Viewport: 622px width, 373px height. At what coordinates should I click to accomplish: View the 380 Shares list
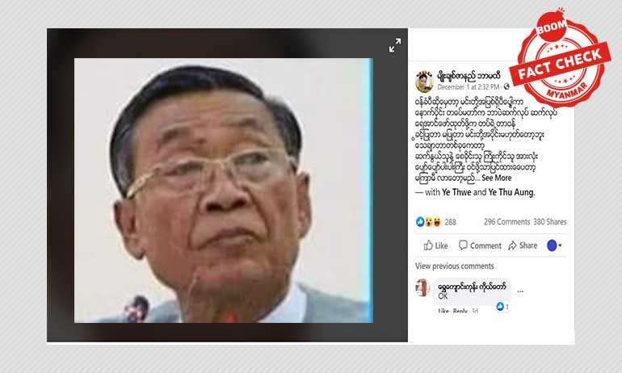click(550, 222)
